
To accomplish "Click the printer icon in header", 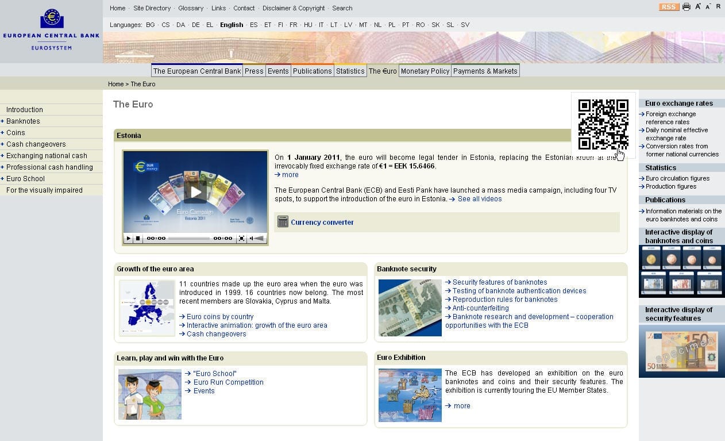I will [686, 7].
